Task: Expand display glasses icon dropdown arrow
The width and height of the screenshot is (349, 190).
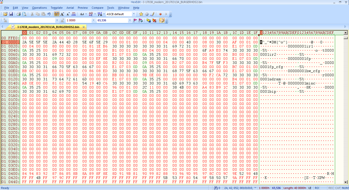Action: tap(86, 14)
